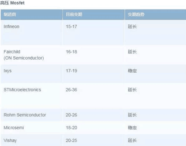The height and width of the screenshot is (146, 186).
Task: Click the 延长 trend in Rohm row
Action: coord(132,115)
